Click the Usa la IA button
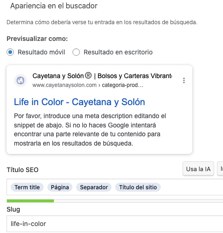Screen dimensions: 223x233 point(198,169)
